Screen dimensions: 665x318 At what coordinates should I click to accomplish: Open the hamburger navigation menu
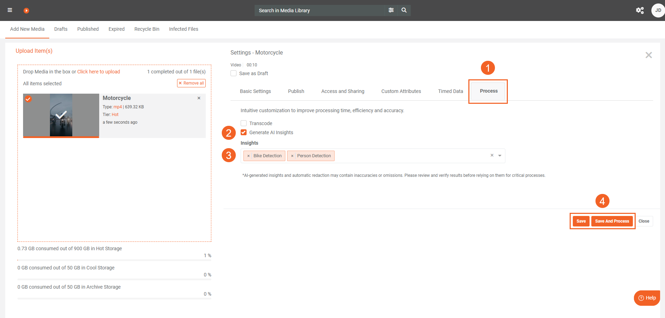10,10
